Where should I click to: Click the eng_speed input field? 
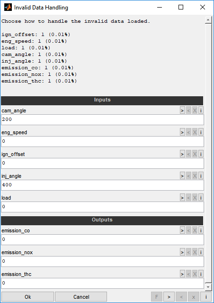(102, 141)
